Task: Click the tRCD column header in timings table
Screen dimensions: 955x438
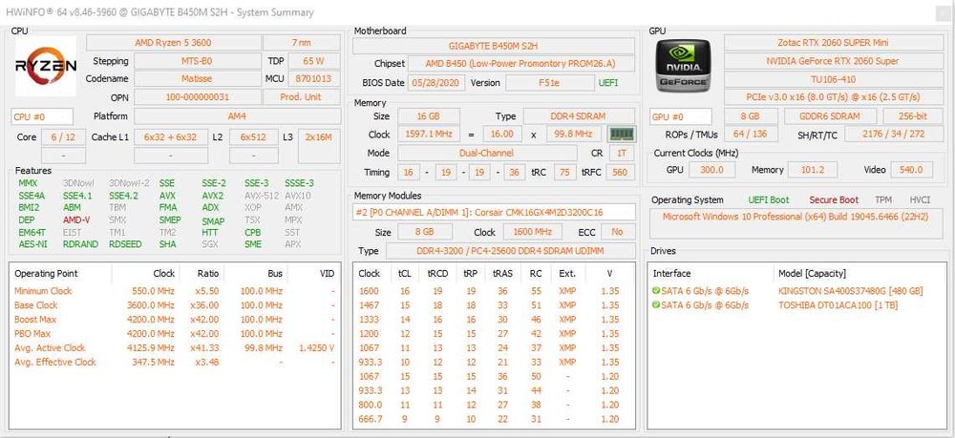Action: [438, 274]
